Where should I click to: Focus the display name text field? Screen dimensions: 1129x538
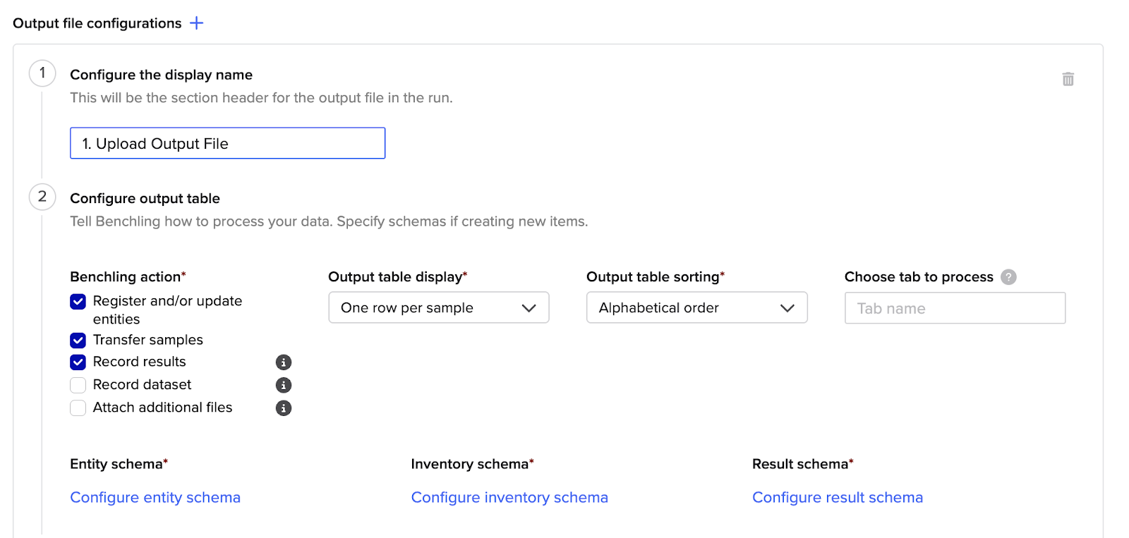pyautogui.click(x=227, y=144)
